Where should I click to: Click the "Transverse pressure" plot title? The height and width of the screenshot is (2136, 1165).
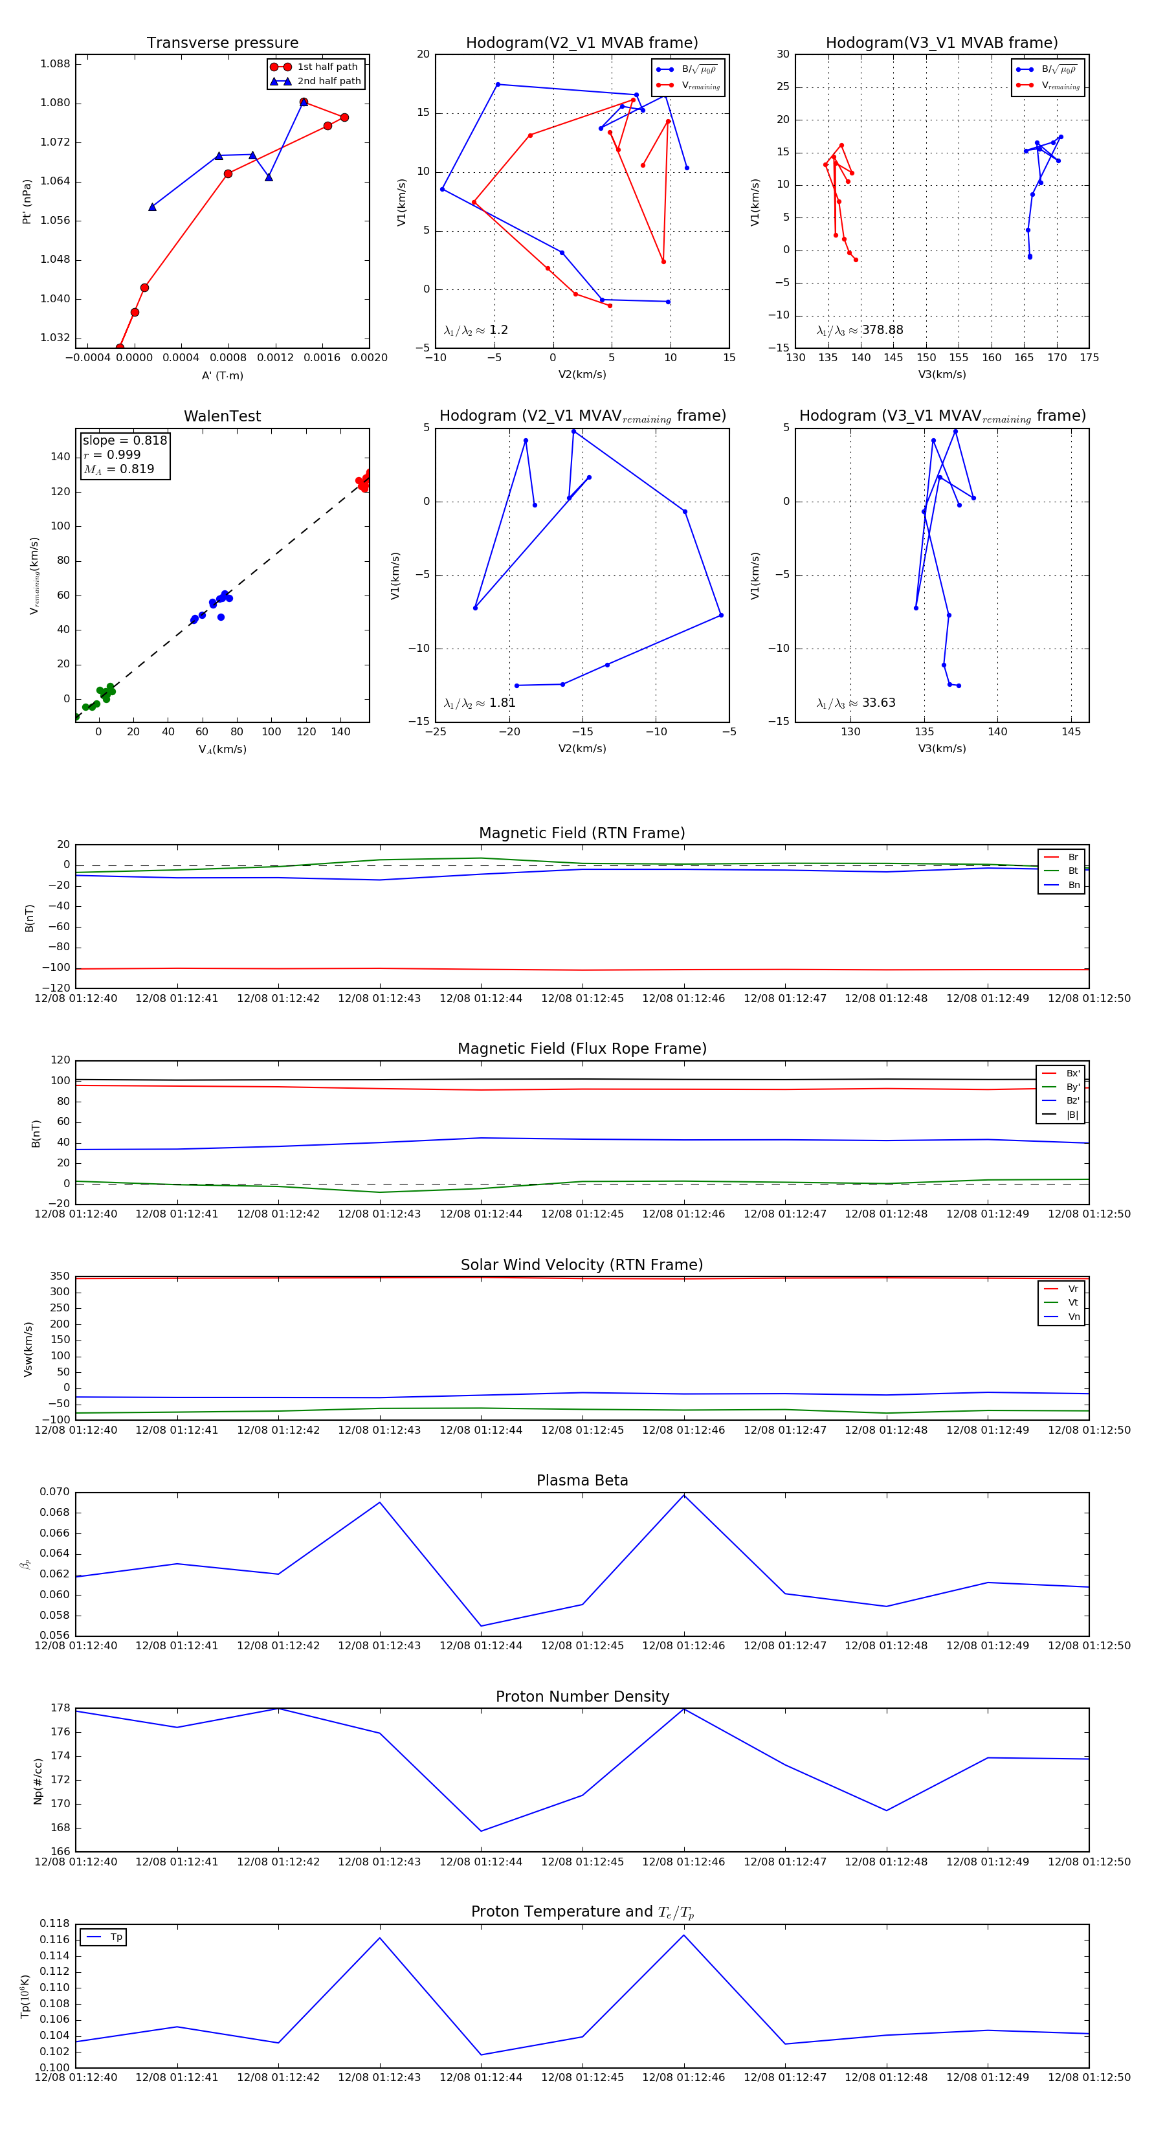pyautogui.click(x=222, y=43)
